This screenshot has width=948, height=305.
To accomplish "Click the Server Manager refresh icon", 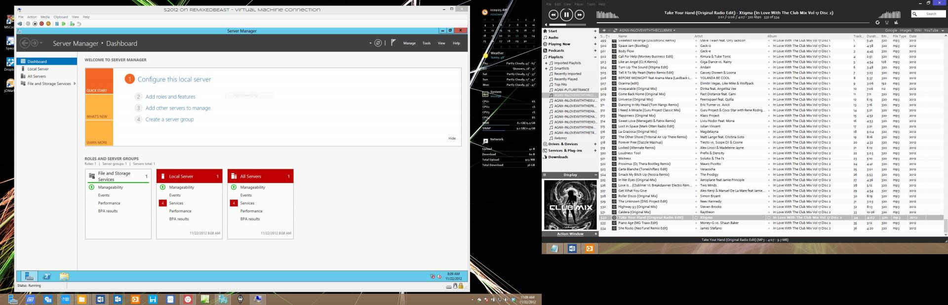I will tap(378, 43).
